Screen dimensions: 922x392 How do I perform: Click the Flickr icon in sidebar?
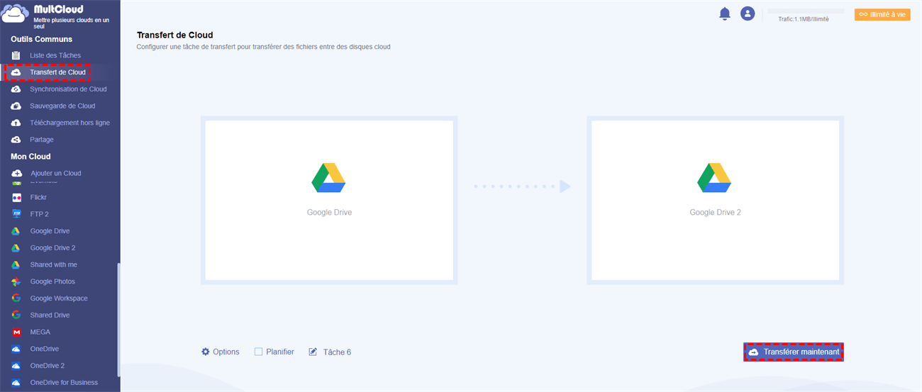pyautogui.click(x=16, y=197)
